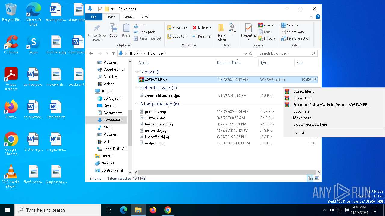385x216 pixels.
Task: Switch to the View tab
Action: pyautogui.click(x=145, y=17)
